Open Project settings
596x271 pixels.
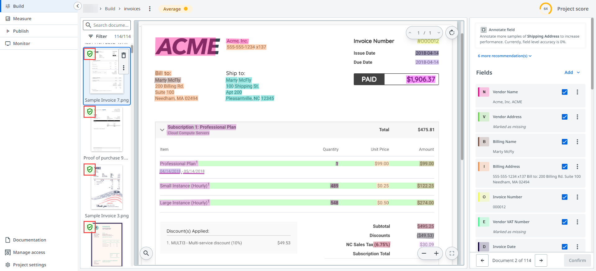pos(26,265)
